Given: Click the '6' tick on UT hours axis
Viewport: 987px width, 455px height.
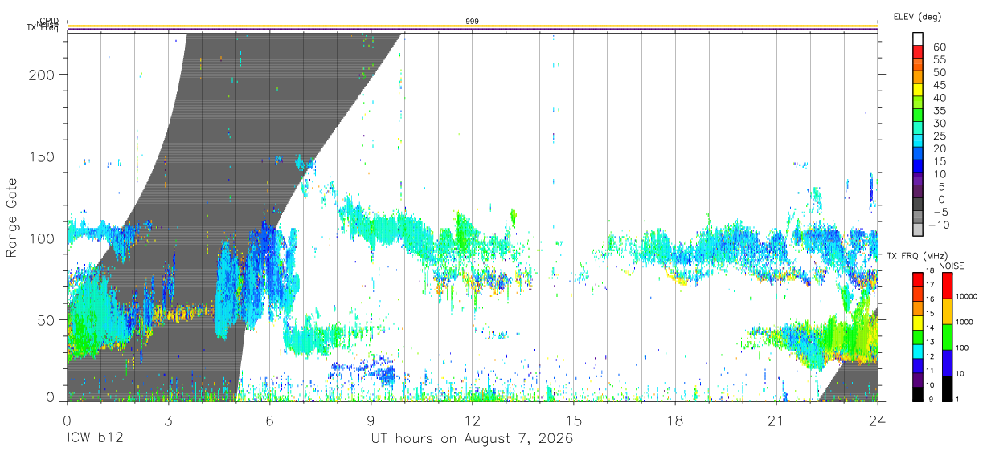Looking at the screenshot, I should click(269, 420).
